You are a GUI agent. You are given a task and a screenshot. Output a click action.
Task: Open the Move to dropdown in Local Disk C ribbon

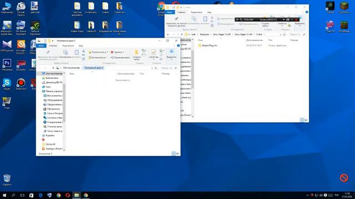point(98,52)
